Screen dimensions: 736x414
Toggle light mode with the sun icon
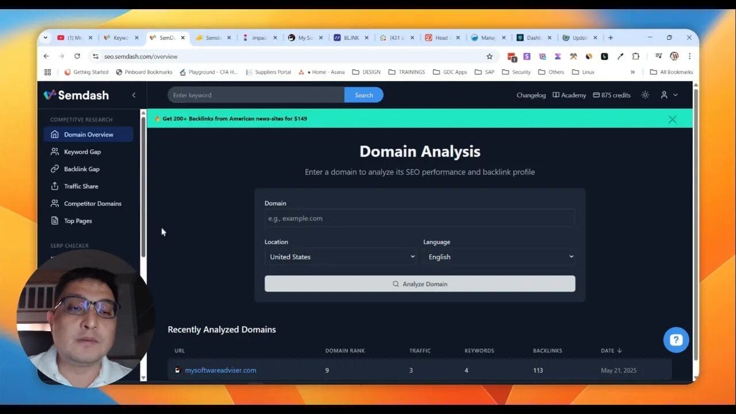[645, 95]
